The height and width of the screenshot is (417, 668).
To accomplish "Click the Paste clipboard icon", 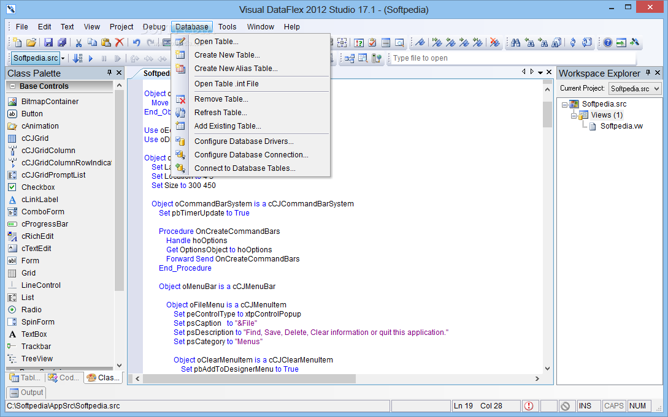I will pos(106,42).
